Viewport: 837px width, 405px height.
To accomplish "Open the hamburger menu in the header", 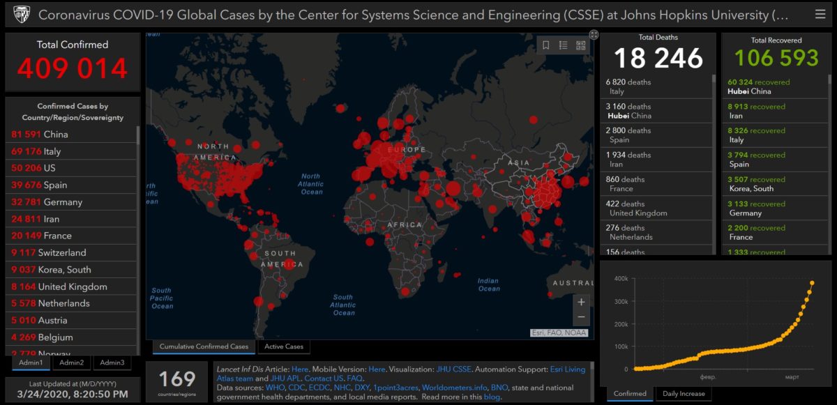I will (x=820, y=14).
